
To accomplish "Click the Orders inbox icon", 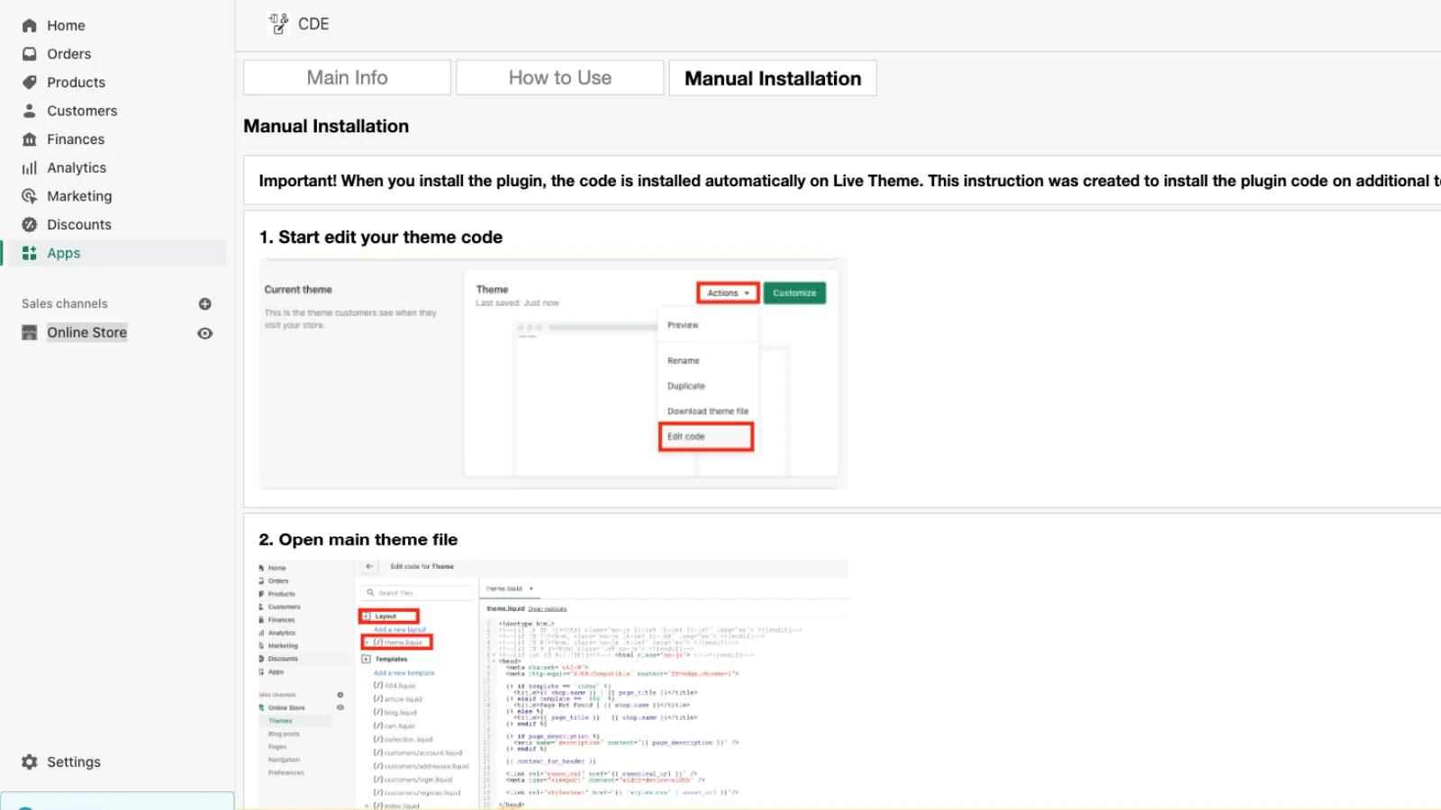I will pyautogui.click(x=30, y=54).
